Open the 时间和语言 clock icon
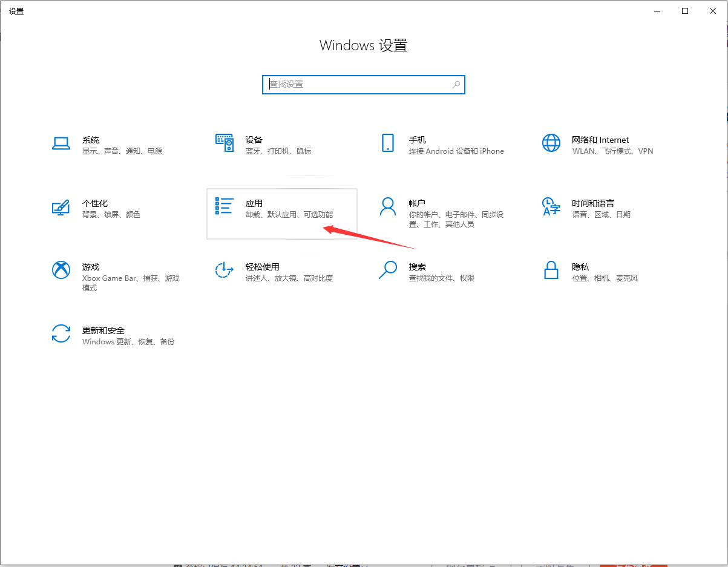The image size is (728, 567). [551, 207]
